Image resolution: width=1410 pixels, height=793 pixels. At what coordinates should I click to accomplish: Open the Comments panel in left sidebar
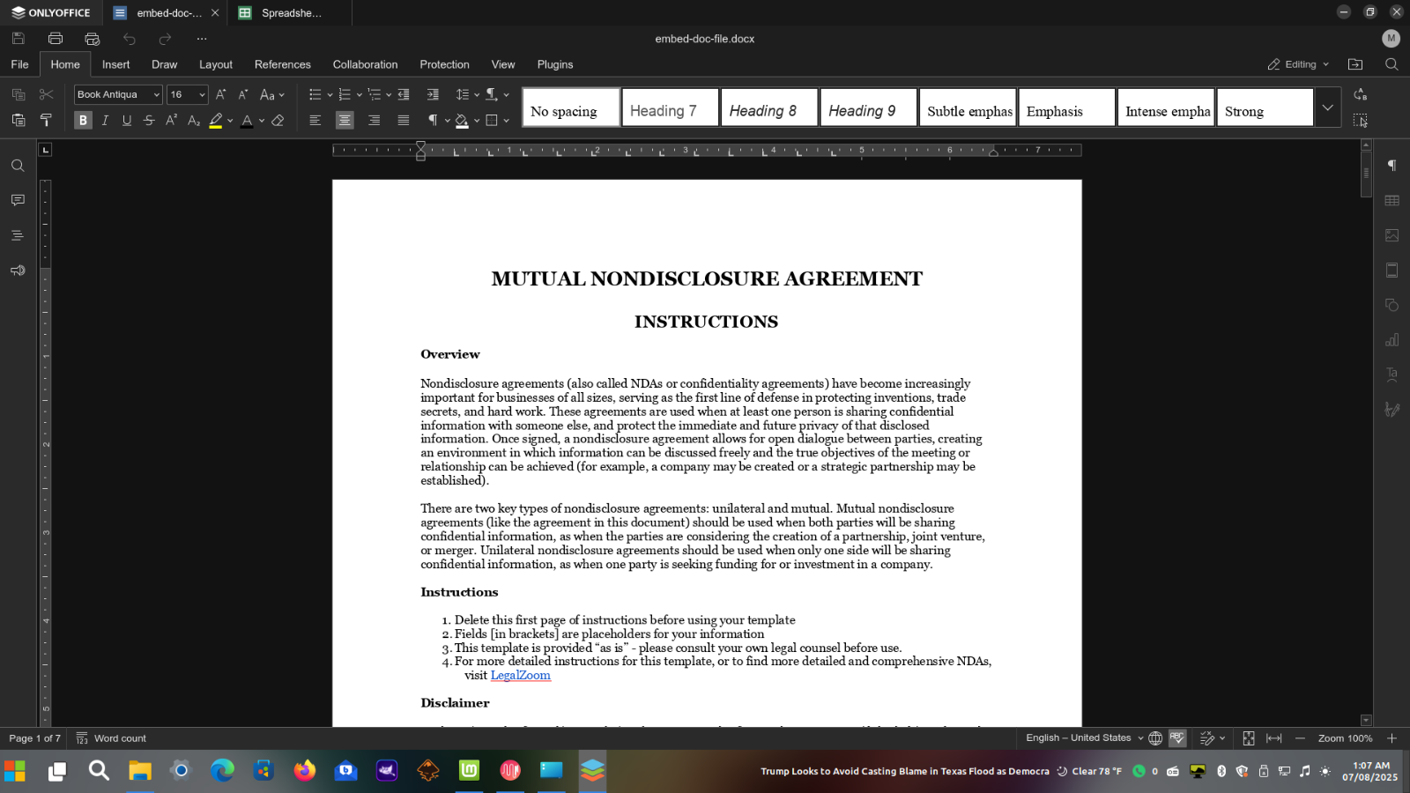pyautogui.click(x=18, y=201)
